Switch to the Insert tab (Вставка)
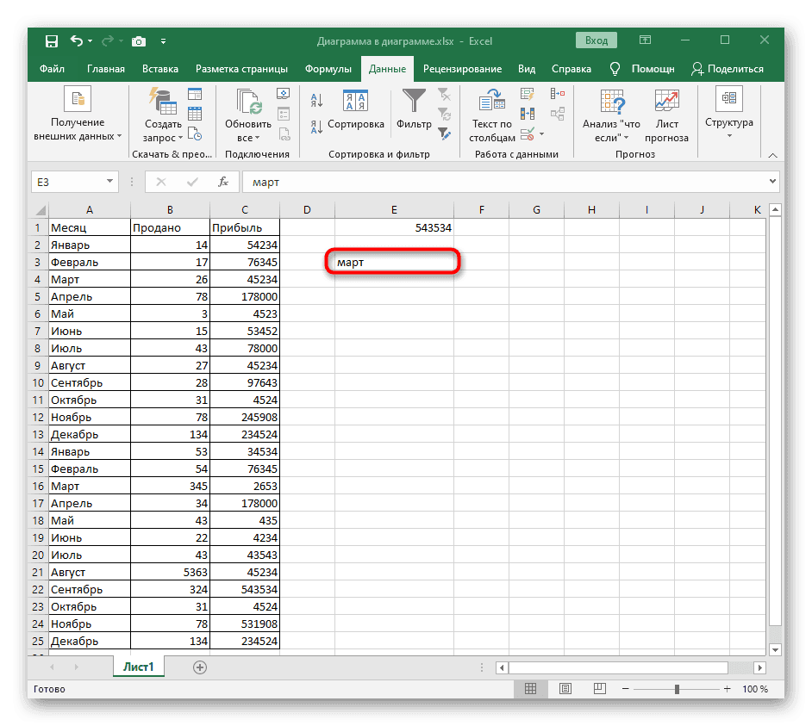The height and width of the screenshot is (726, 812). coord(160,69)
